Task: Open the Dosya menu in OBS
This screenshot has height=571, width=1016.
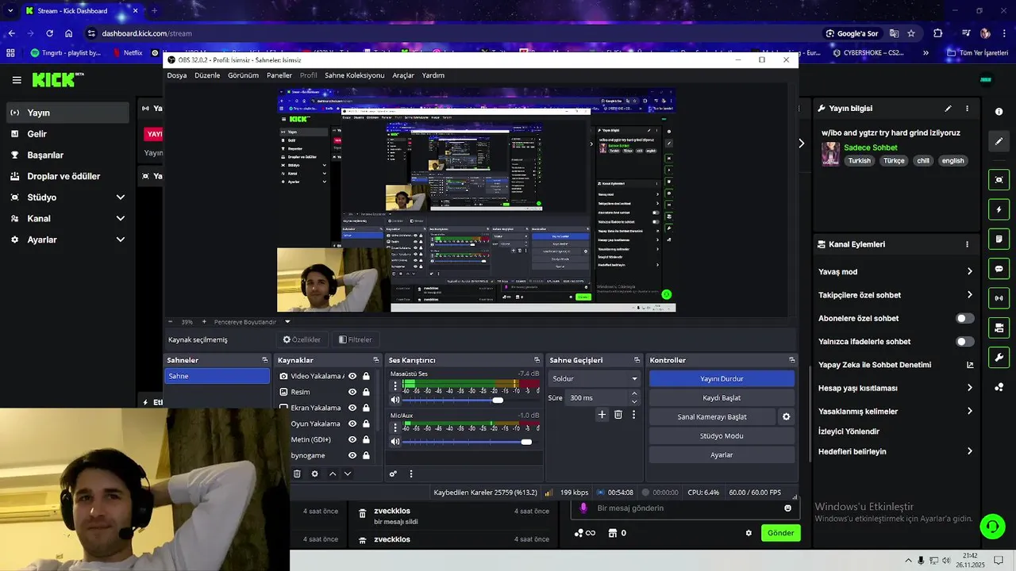Action: coord(177,75)
